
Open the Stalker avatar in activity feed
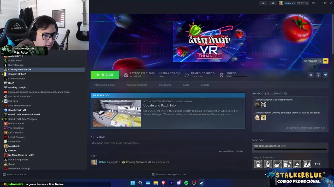94,162
